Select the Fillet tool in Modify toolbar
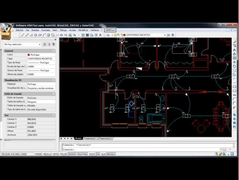 pyautogui.click(x=235, y=103)
